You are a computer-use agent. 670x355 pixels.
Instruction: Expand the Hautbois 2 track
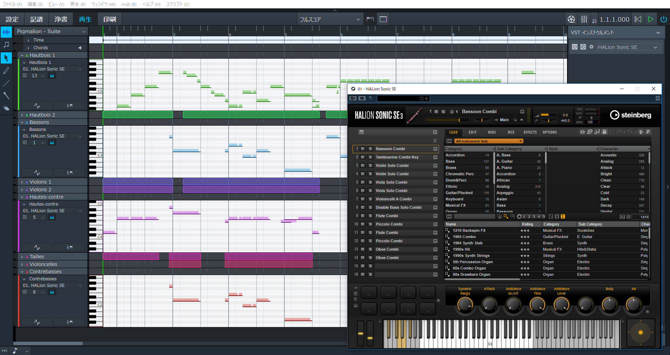[22, 115]
